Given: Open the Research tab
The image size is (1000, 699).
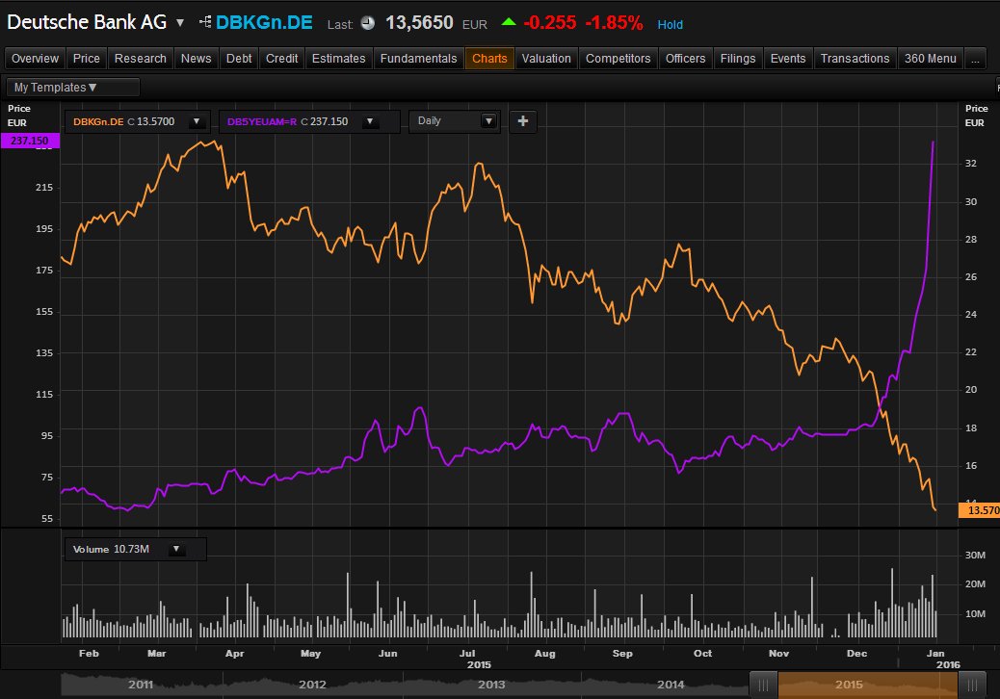Looking at the screenshot, I should tap(141, 59).
